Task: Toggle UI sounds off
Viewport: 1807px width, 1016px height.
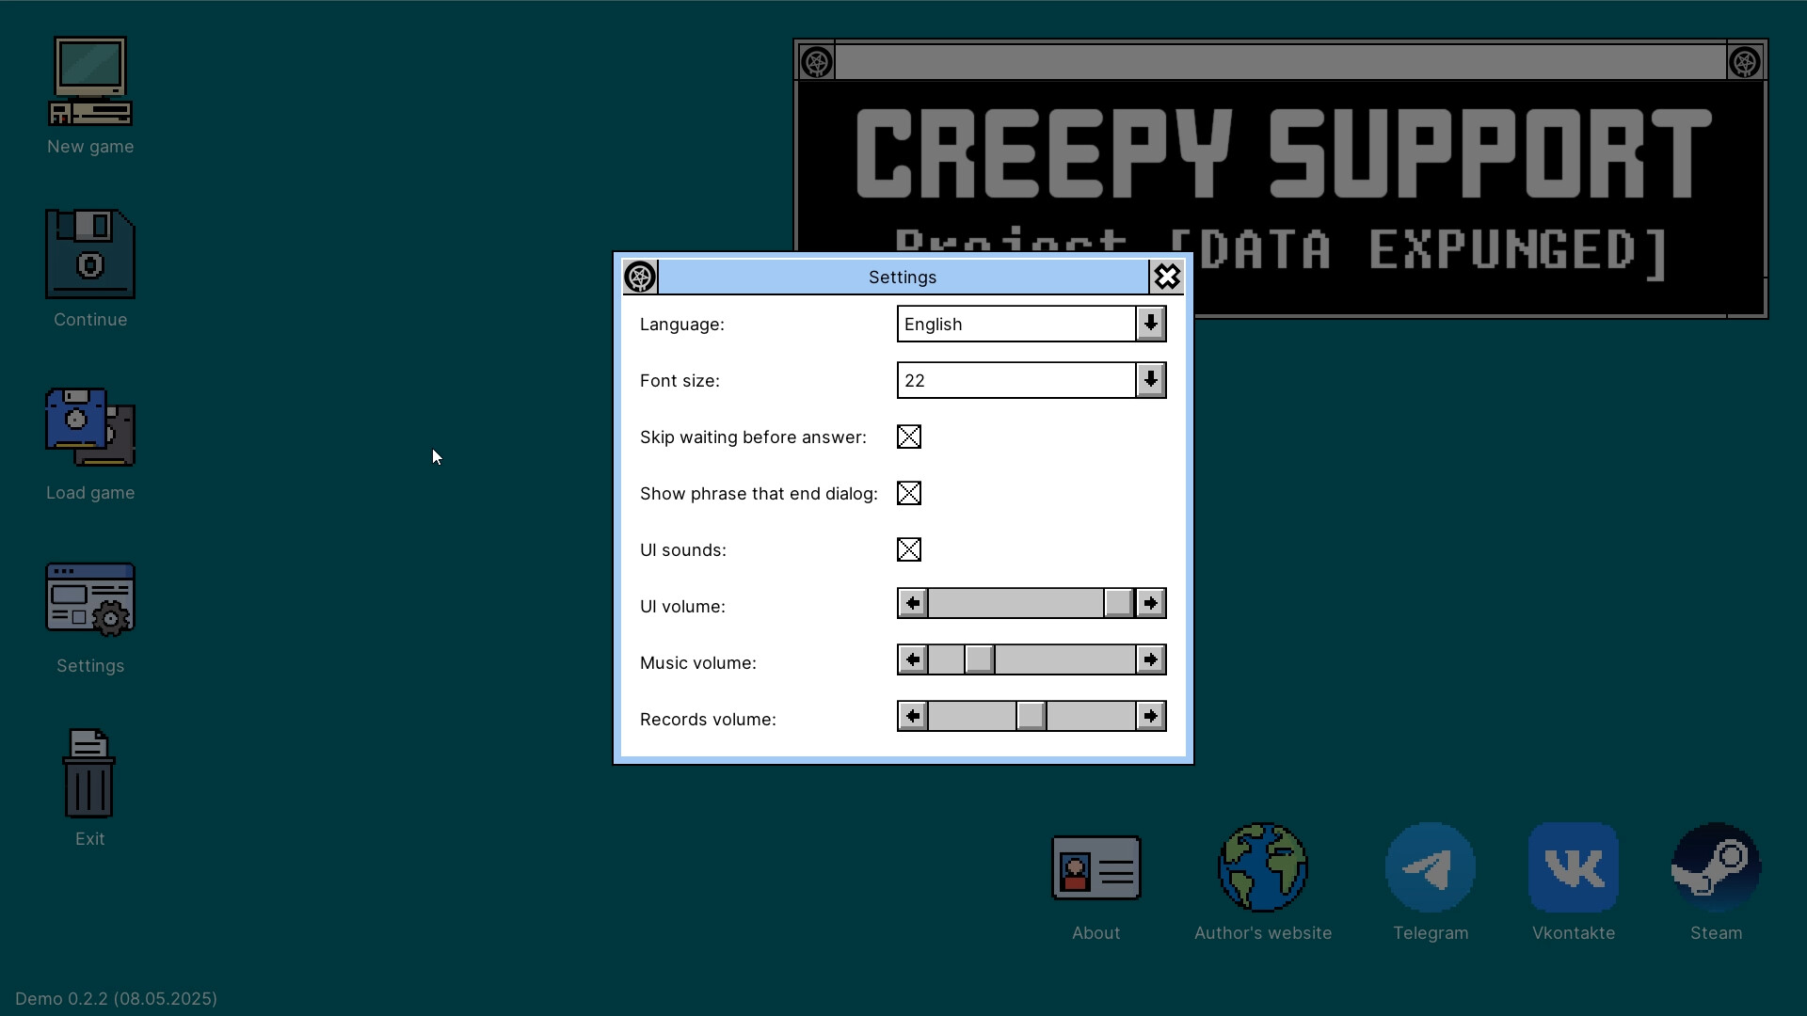Action: [908, 549]
